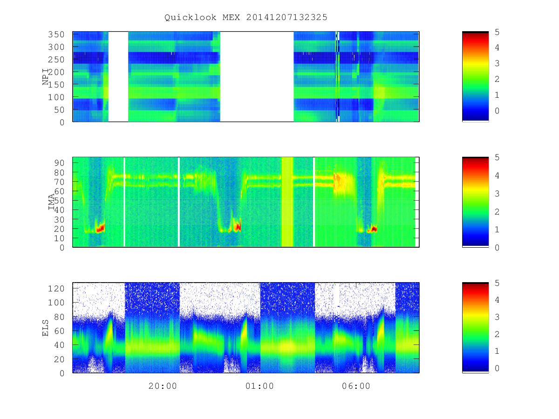Viewport: 559px width, 419px height.
Task: Click the yellow-green vertical band in IMA panel
Action: click(287, 202)
